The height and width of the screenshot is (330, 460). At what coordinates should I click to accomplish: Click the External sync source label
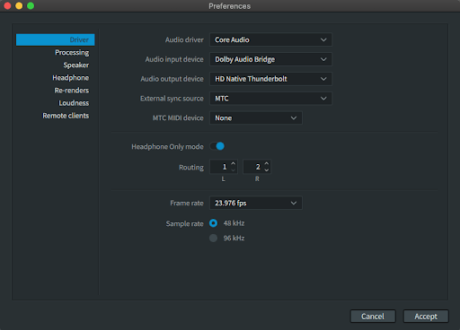tap(172, 99)
